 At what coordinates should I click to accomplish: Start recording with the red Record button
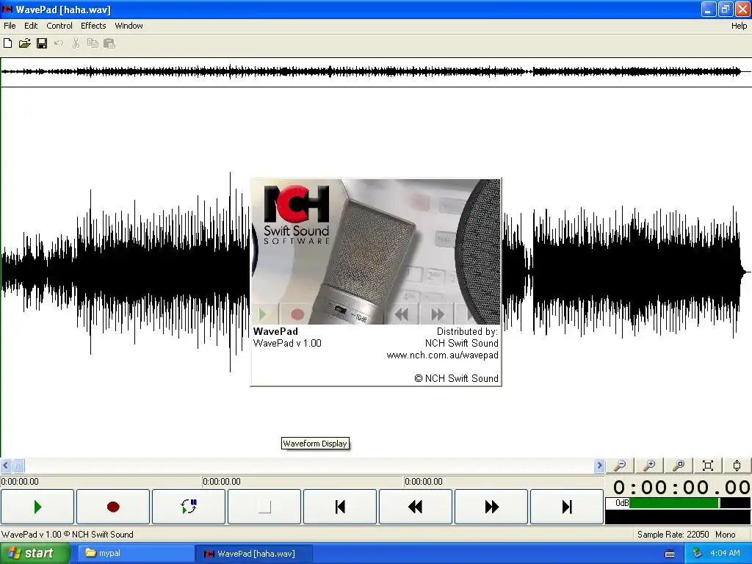(x=113, y=507)
